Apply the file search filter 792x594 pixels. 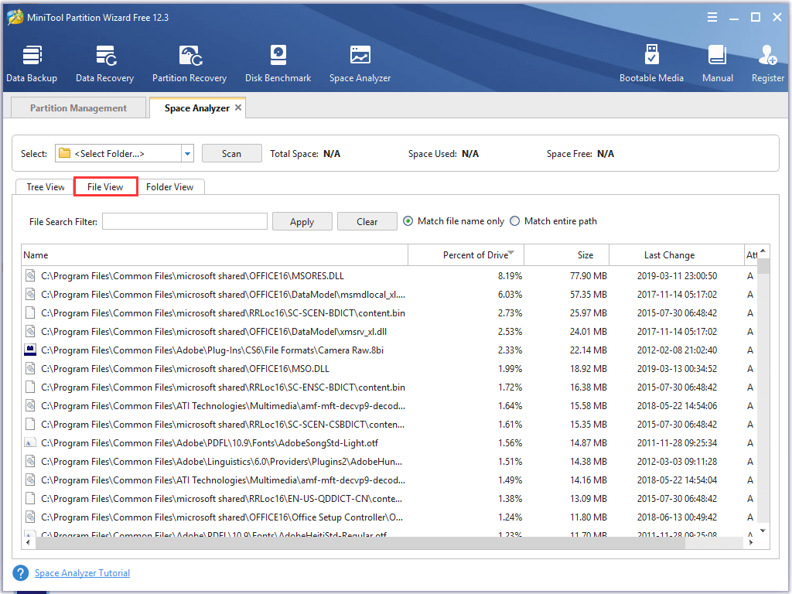pyautogui.click(x=302, y=221)
